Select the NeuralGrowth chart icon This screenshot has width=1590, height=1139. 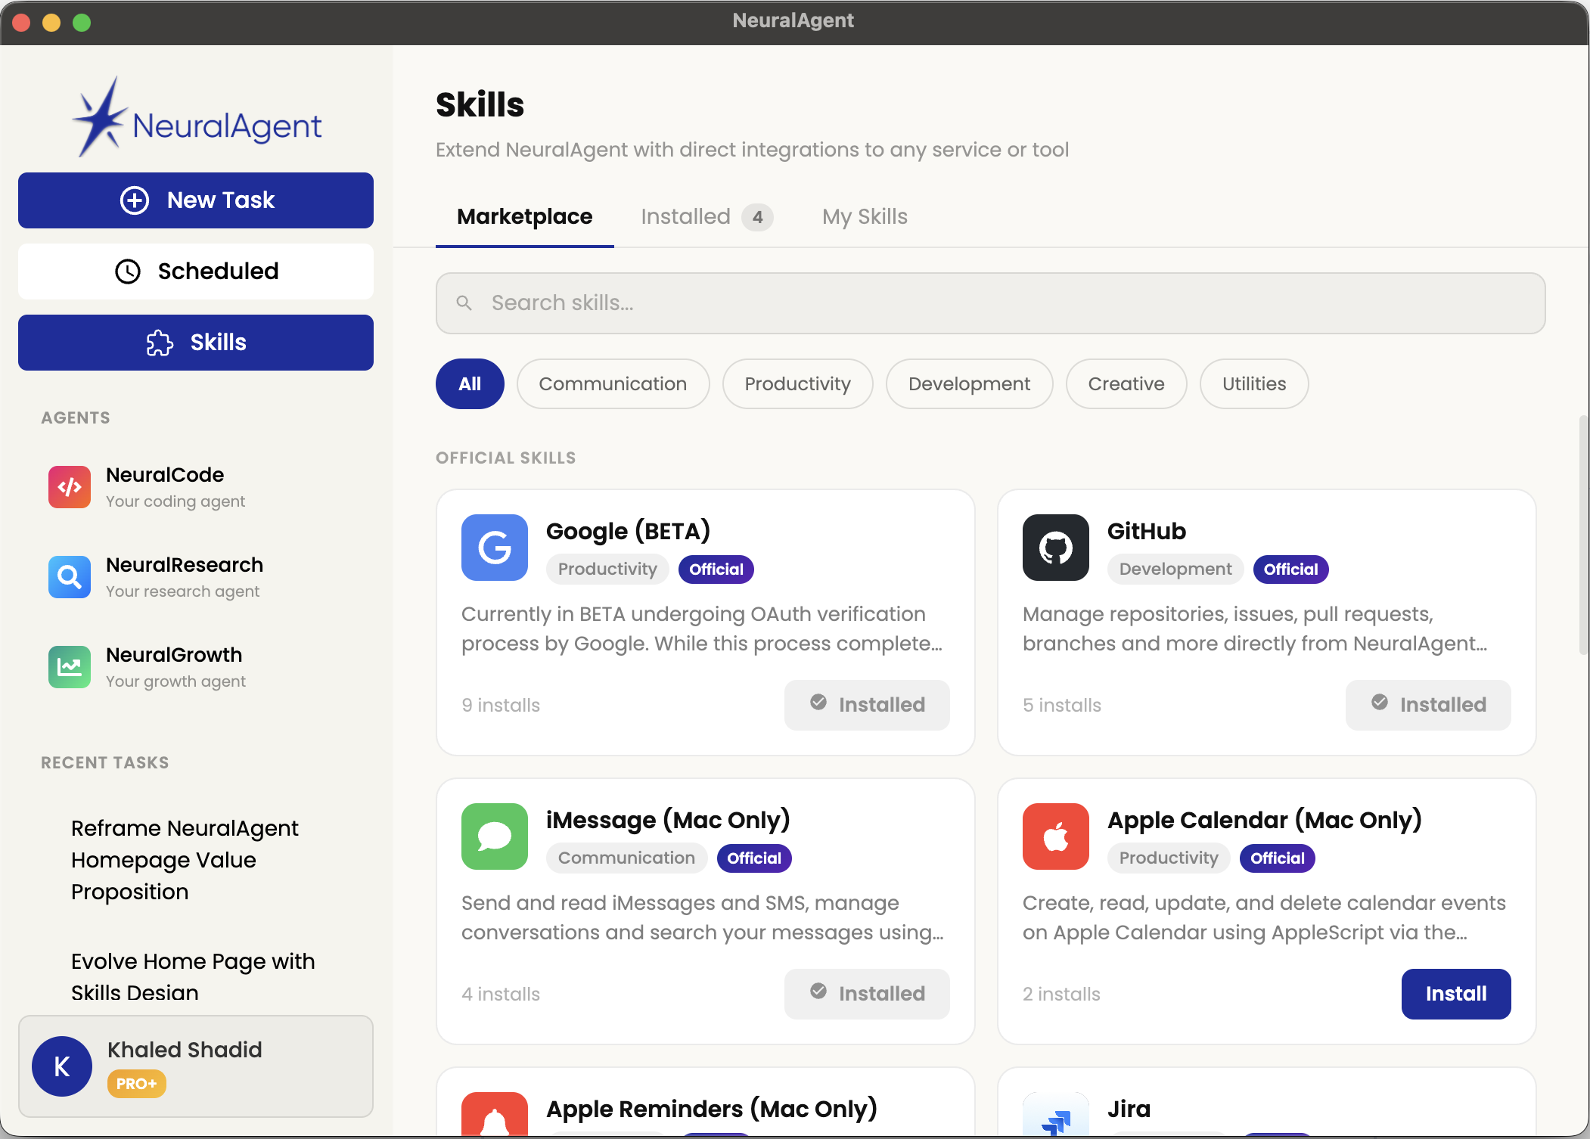tap(70, 667)
